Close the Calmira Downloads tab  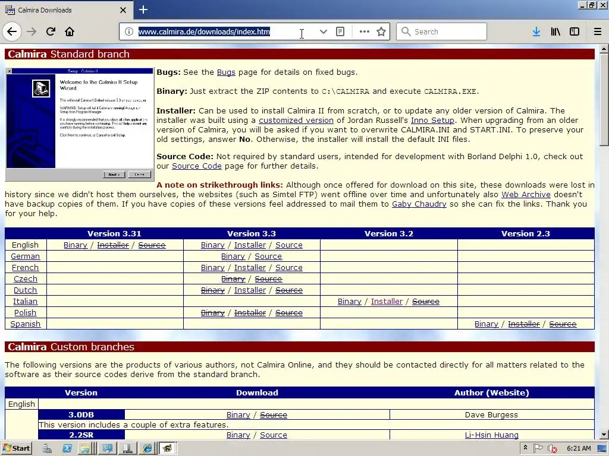click(x=123, y=10)
